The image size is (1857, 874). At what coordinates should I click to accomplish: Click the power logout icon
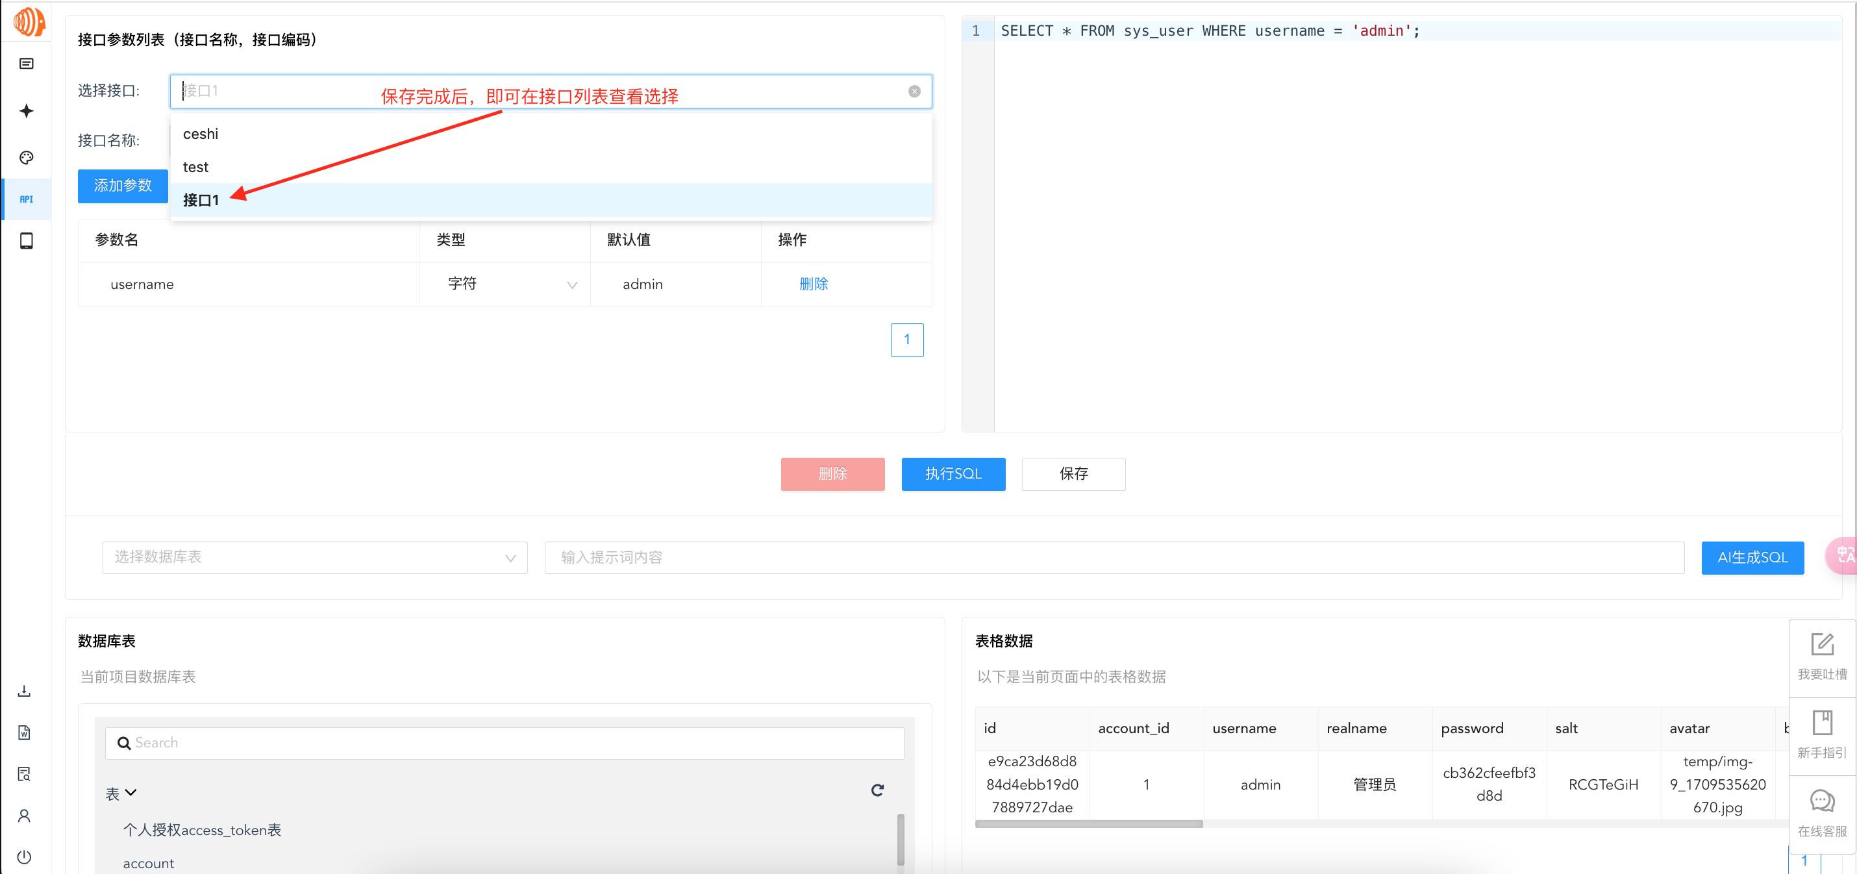coord(25,856)
